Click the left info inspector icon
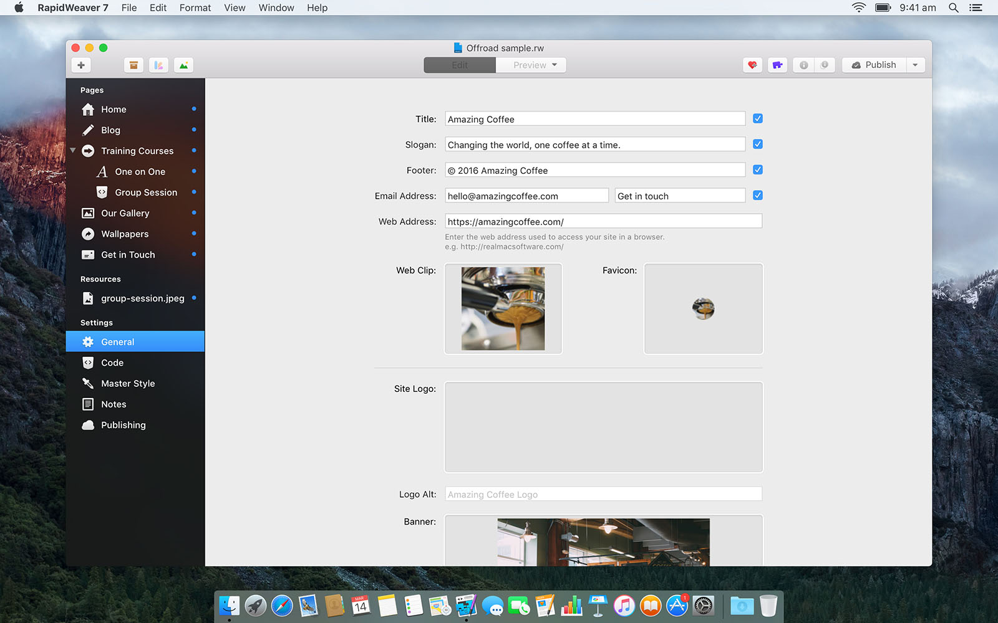 click(x=803, y=65)
